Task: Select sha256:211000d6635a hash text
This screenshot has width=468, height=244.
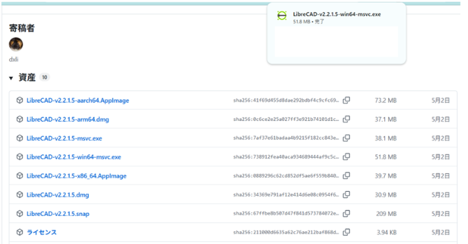Action: [x=286, y=233]
